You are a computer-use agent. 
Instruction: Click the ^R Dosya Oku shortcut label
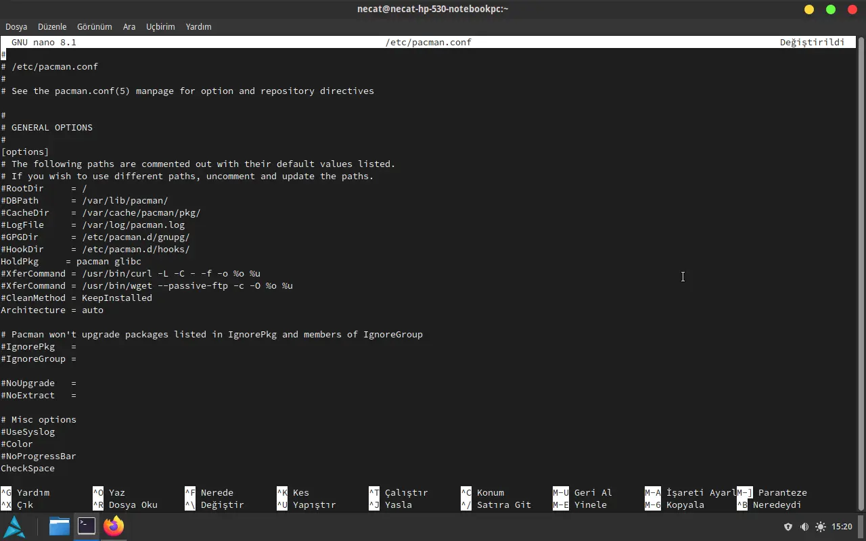(x=125, y=504)
